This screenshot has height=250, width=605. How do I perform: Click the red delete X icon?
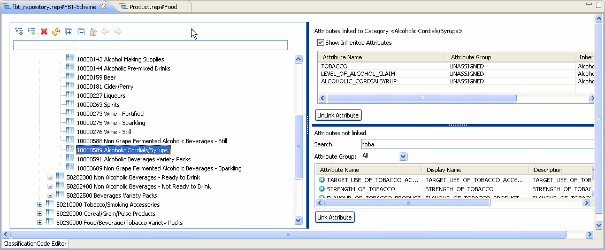[x=44, y=32]
